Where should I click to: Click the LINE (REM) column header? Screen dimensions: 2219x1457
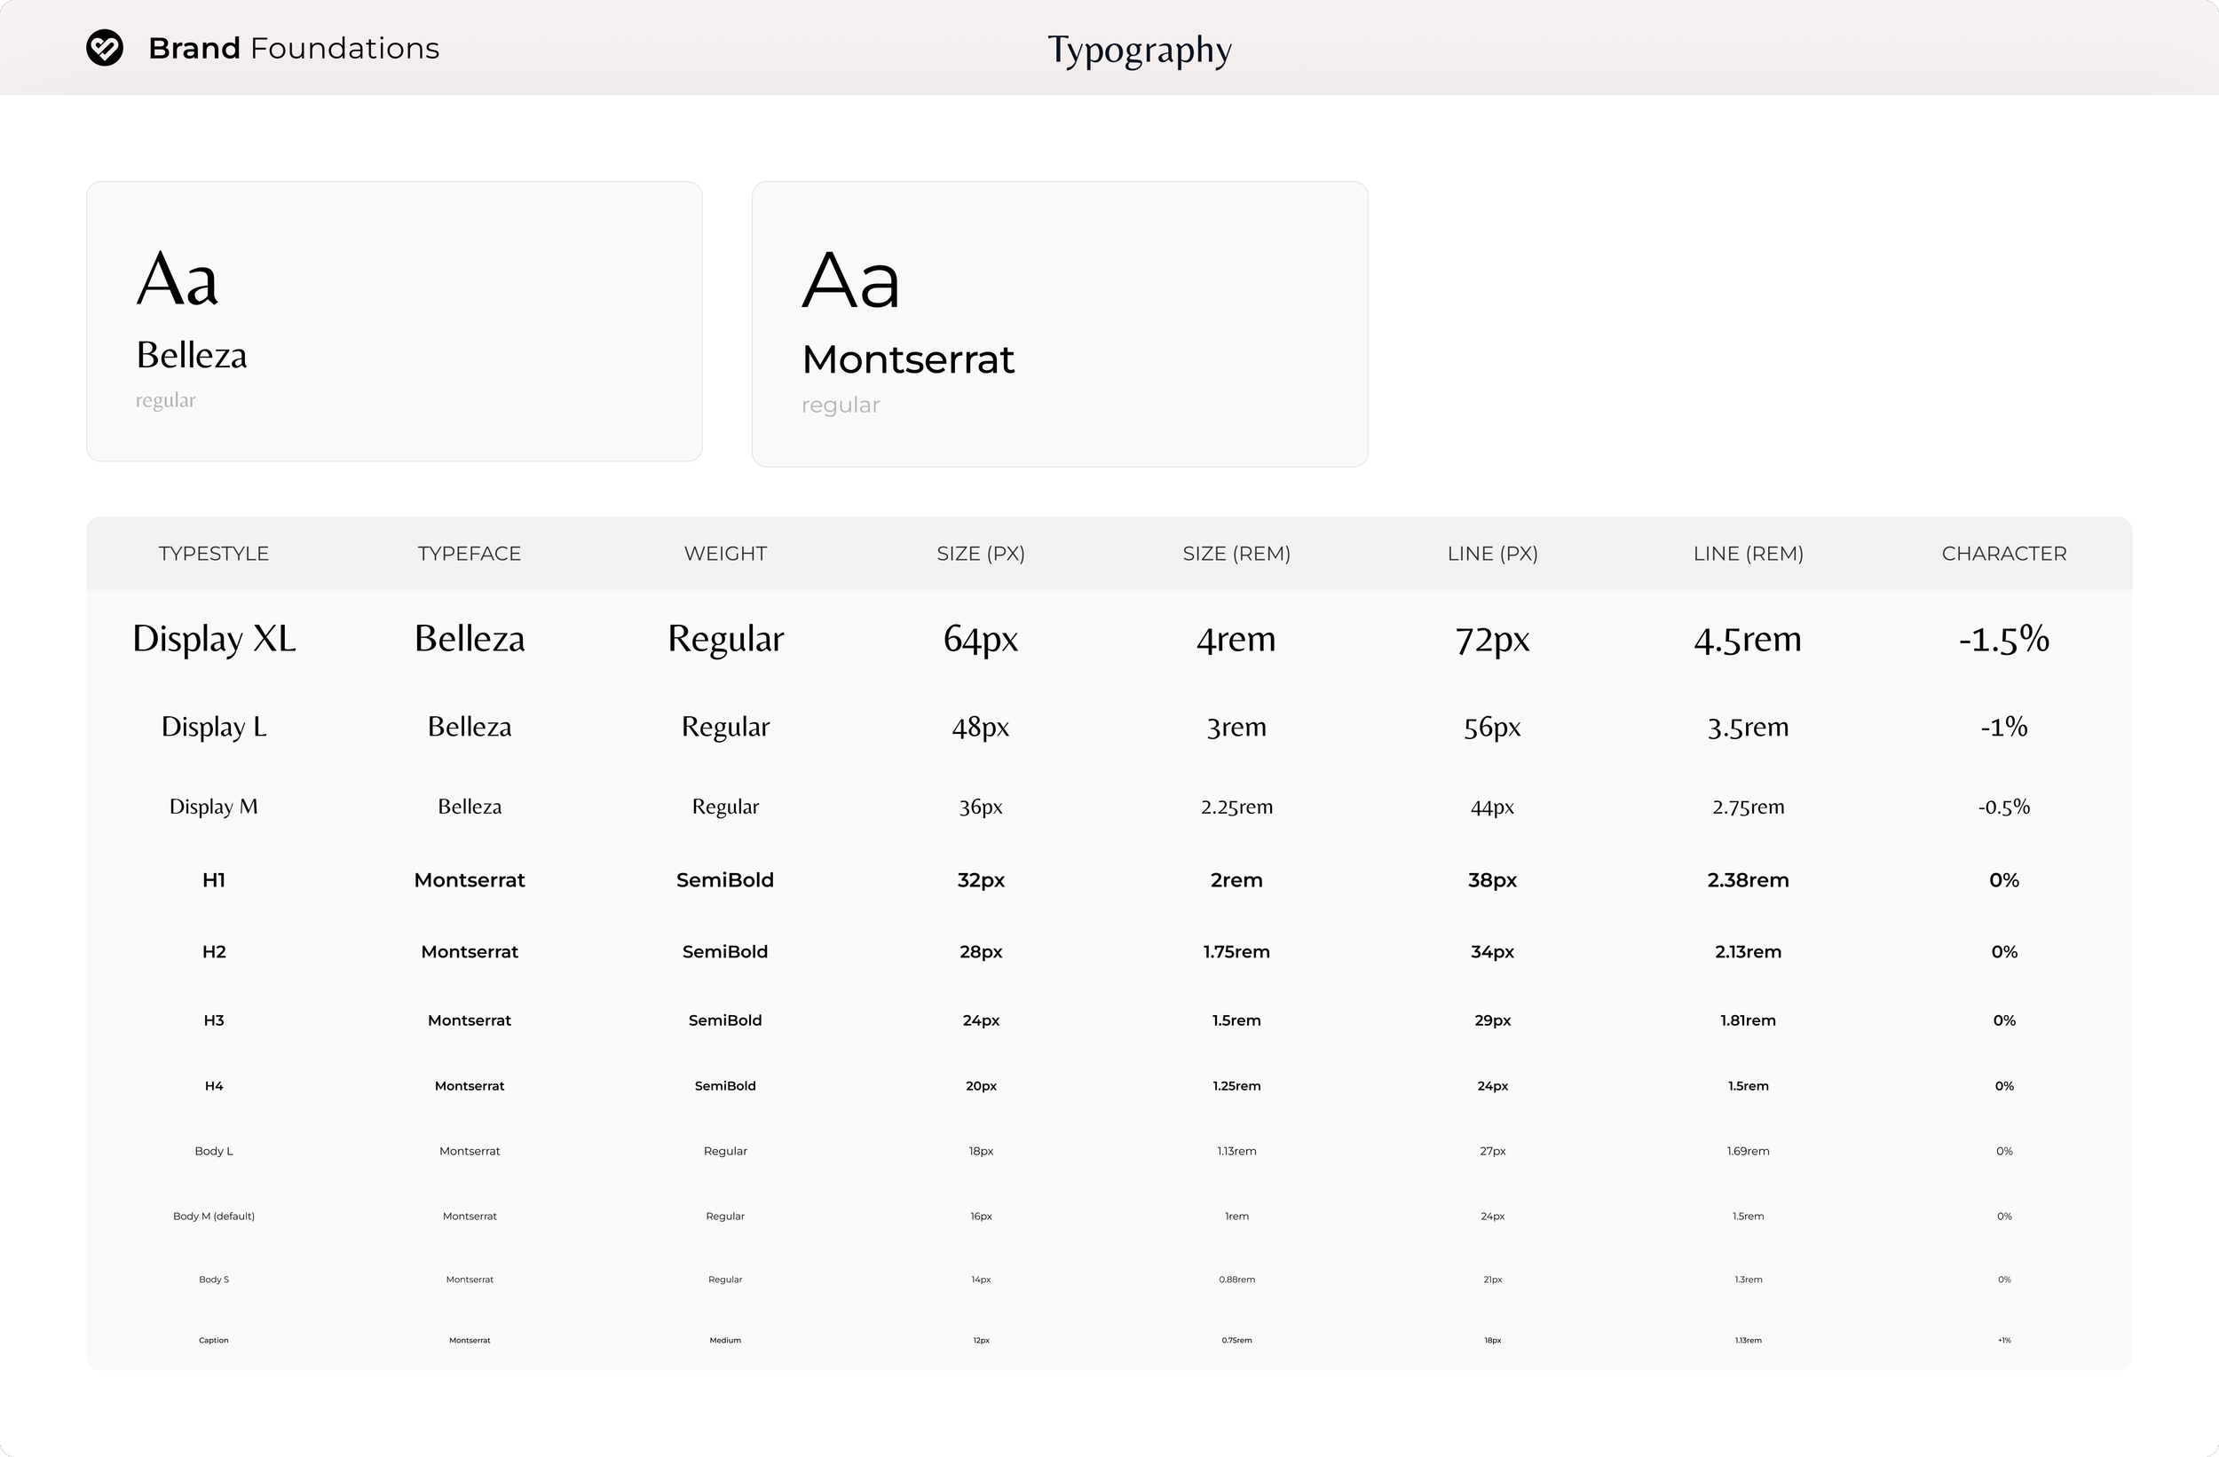click(1747, 554)
